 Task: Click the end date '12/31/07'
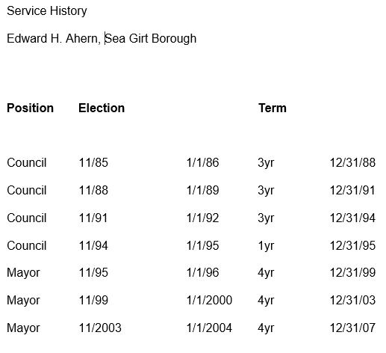pyautogui.click(x=352, y=328)
